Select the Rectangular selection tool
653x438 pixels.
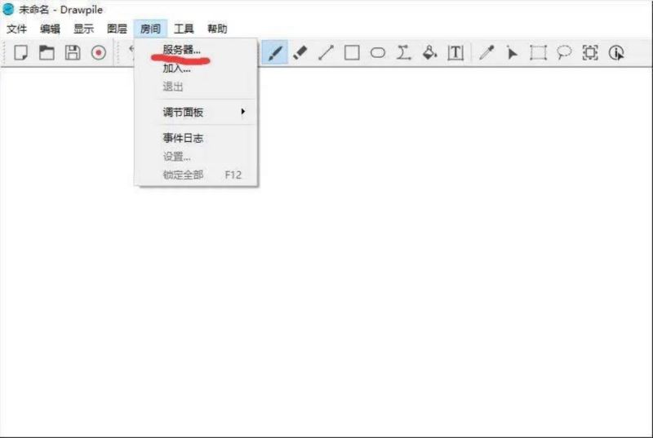(538, 53)
